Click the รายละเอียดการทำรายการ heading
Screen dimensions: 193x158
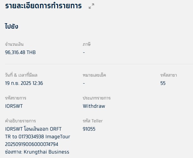(x=43, y=6)
